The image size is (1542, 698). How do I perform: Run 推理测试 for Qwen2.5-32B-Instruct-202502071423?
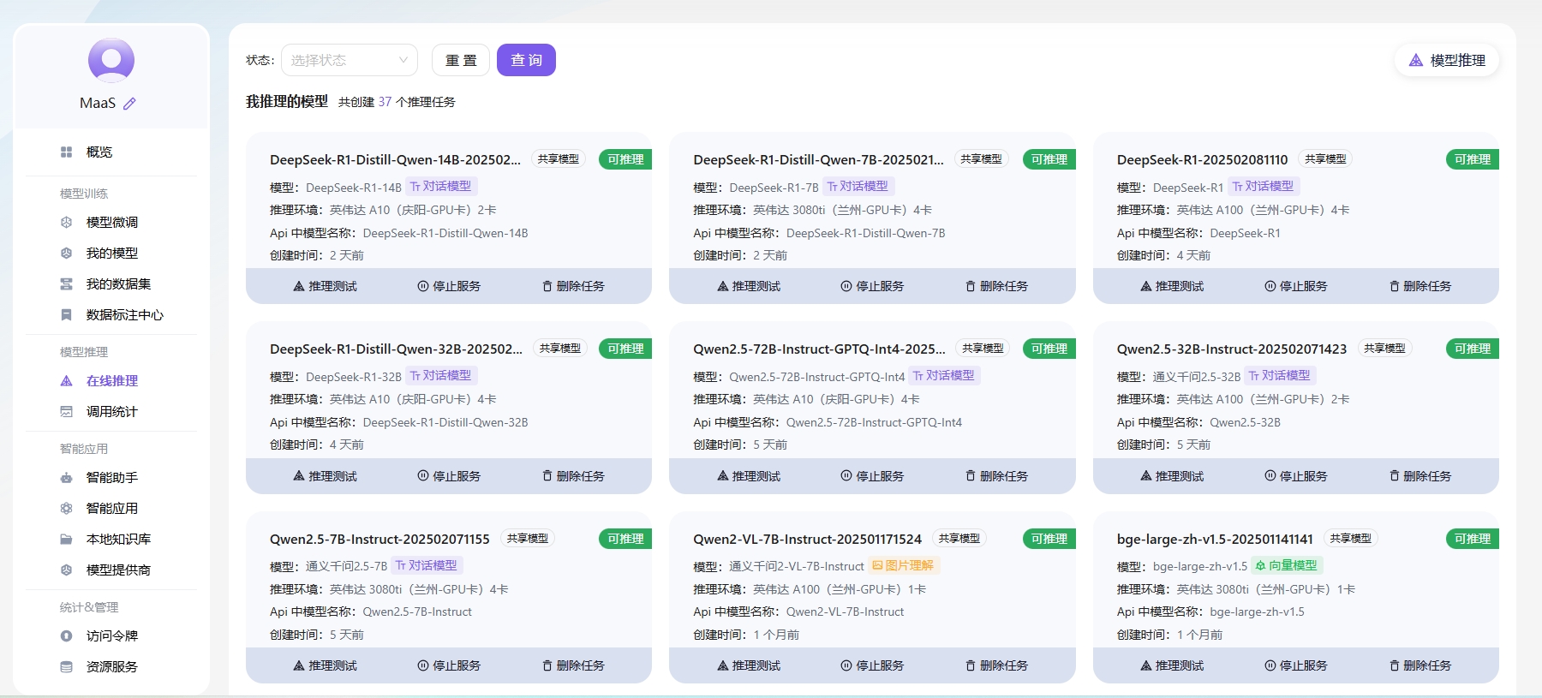click(x=1172, y=476)
